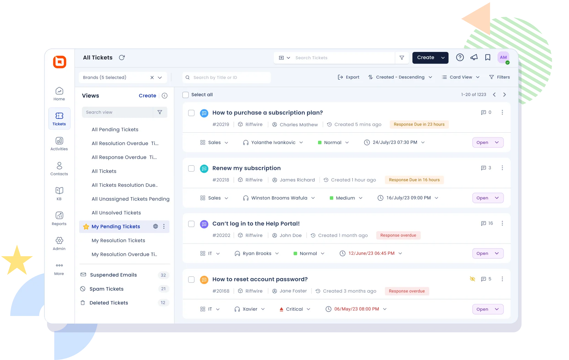Click the Export button
This screenshot has height=360, width=569.
point(348,77)
